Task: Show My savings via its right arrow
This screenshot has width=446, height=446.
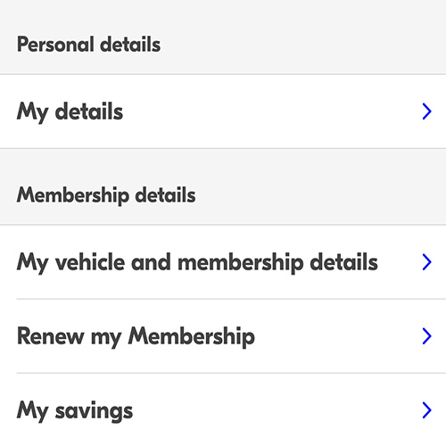Action: pyautogui.click(x=427, y=410)
